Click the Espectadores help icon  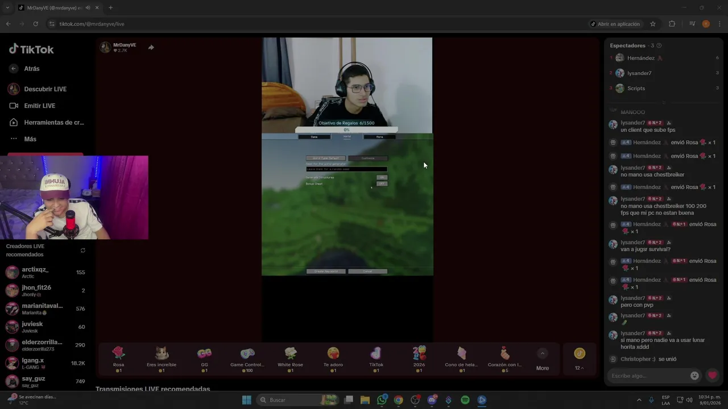pyautogui.click(x=659, y=45)
